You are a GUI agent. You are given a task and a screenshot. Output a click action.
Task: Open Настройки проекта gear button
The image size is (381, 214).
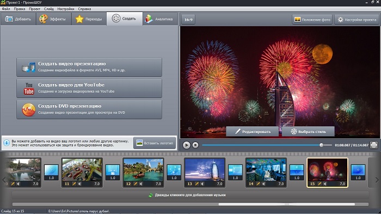pyautogui.click(x=357, y=20)
